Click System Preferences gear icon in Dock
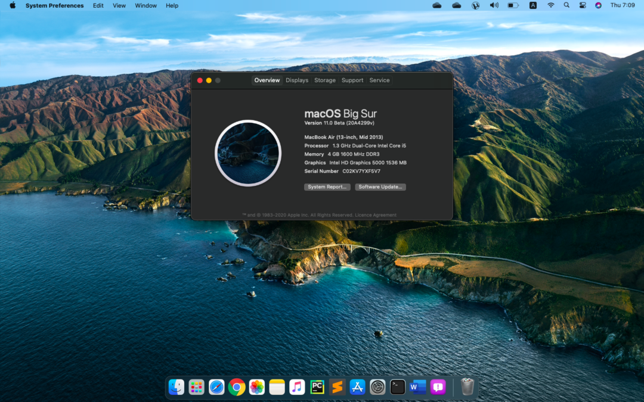 coord(377,387)
